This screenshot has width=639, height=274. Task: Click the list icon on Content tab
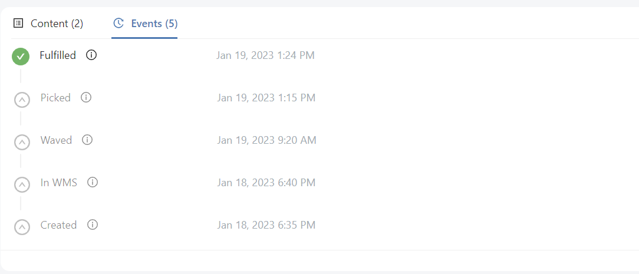[18, 24]
